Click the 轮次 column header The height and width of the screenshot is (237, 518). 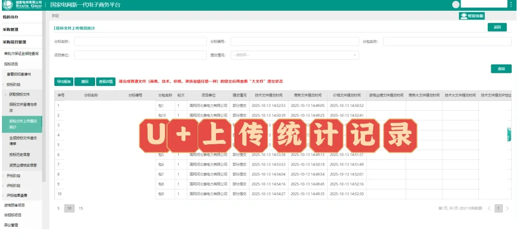[181, 95]
